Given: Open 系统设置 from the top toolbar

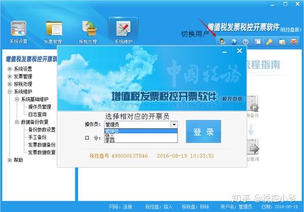Looking at the screenshot, I should [18, 32].
